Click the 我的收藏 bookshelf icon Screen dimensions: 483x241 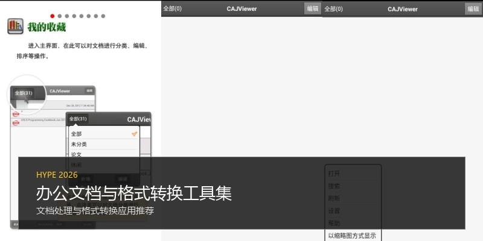(15, 27)
